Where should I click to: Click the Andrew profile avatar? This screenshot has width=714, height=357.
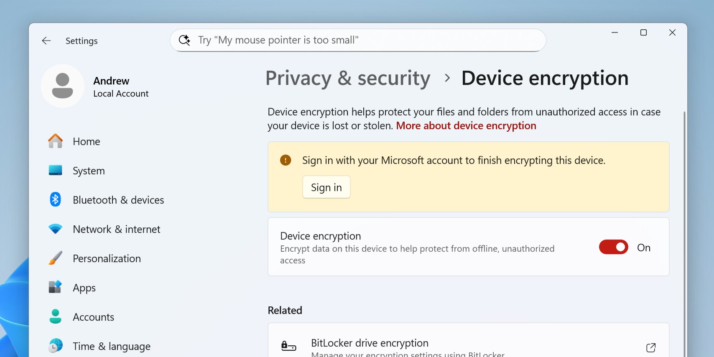pyautogui.click(x=63, y=86)
